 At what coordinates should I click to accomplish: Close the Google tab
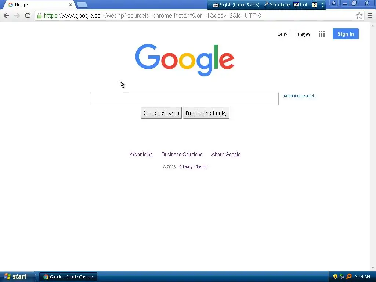70,4
